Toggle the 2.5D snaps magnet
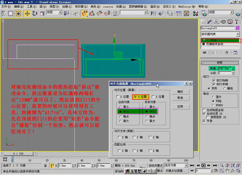This screenshot has height=175, width=242. [84, 13]
